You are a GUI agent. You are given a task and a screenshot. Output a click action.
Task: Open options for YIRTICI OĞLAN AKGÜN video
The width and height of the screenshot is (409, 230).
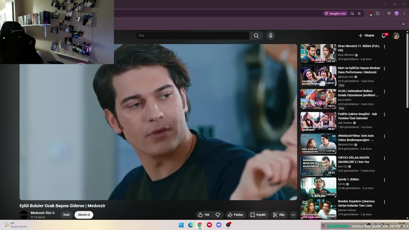pyautogui.click(x=384, y=158)
